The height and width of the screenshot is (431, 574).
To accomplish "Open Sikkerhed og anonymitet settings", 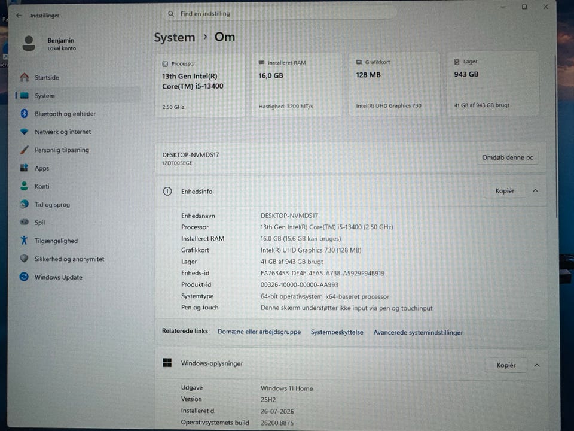I will point(77,259).
